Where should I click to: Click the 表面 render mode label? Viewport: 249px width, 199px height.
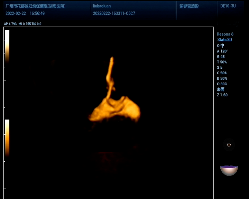pyautogui.click(x=221, y=89)
